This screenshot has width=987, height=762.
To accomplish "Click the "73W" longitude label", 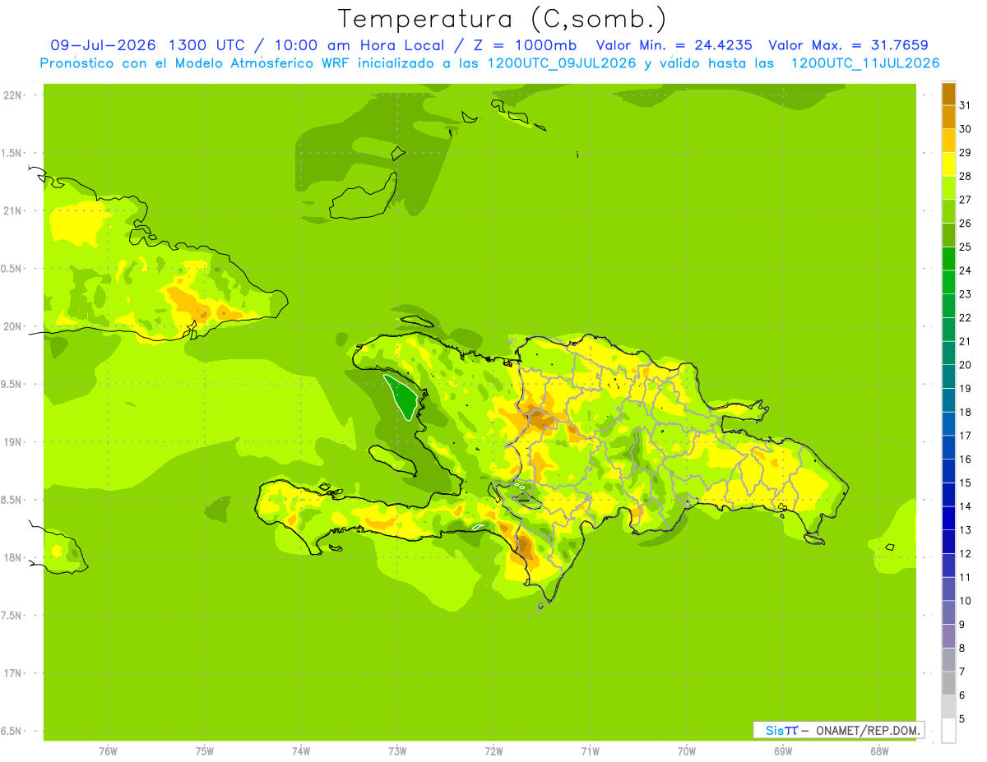I will [397, 750].
